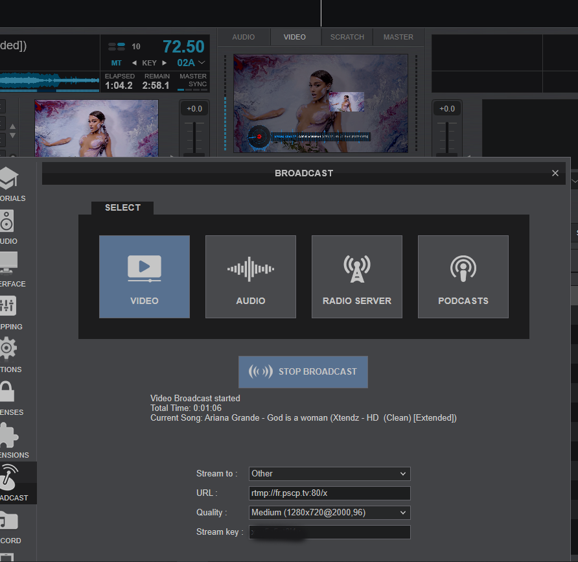Click the deck waveform overview

tap(50, 82)
